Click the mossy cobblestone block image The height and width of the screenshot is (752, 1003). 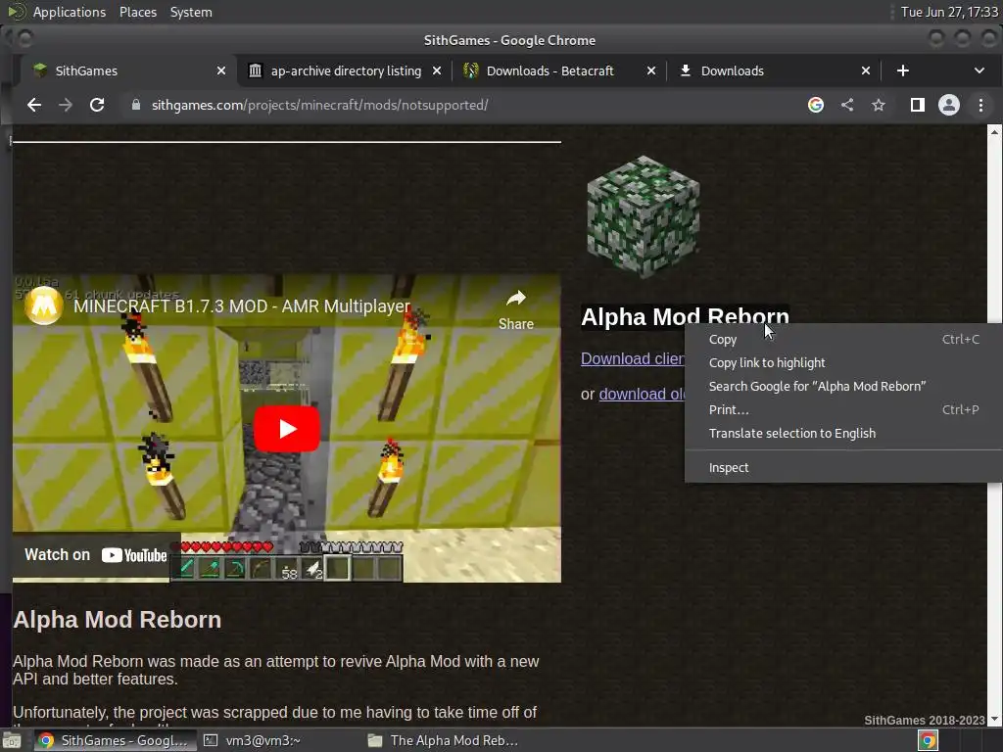tap(643, 216)
